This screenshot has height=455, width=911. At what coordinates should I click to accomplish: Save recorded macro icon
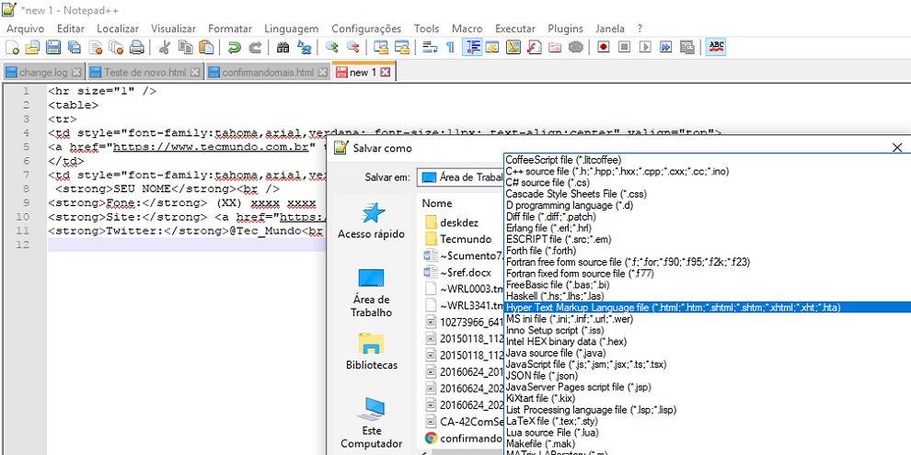pyautogui.click(x=686, y=48)
